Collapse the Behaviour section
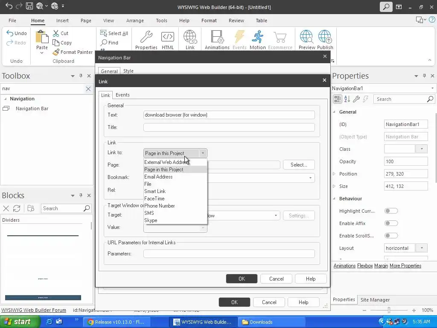 click(x=334, y=199)
